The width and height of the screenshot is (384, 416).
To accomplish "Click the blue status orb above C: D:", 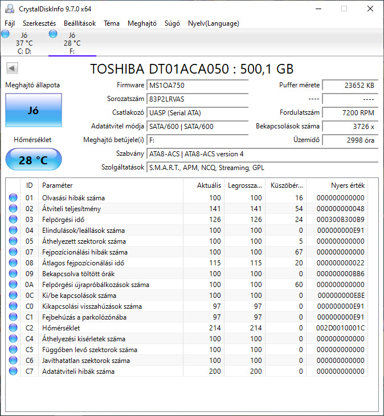I will point(5,34).
